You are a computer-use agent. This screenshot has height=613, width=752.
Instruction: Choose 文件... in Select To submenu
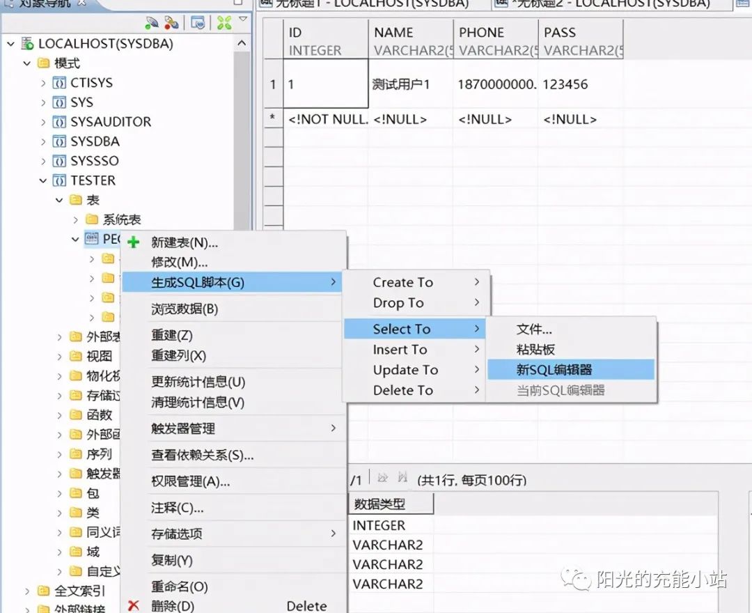pyautogui.click(x=571, y=329)
